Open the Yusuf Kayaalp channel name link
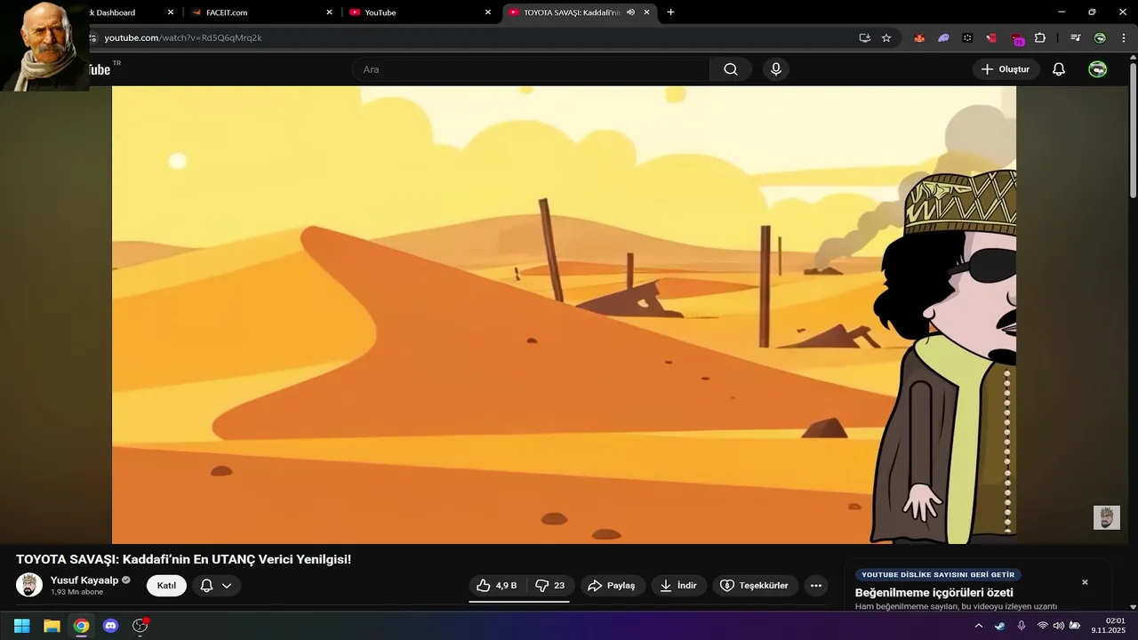 pyautogui.click(x=84, y=580)
